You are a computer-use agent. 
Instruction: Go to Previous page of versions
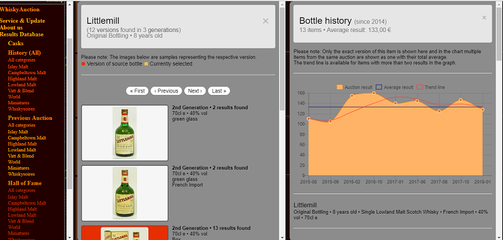pos(166,91)
